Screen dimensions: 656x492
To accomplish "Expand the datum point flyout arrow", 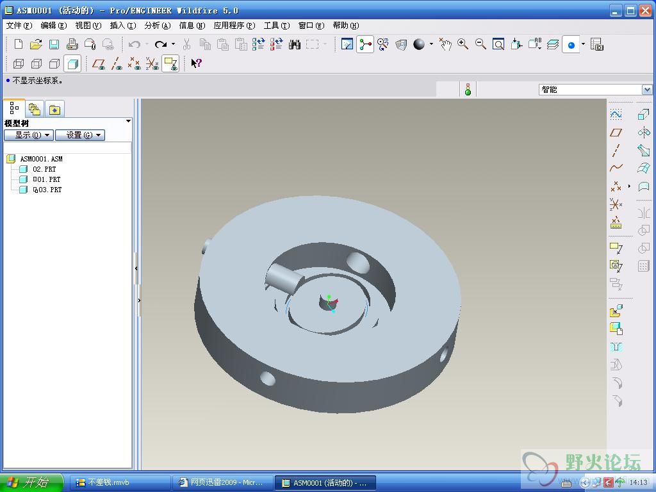I will [x=629, y=186].
